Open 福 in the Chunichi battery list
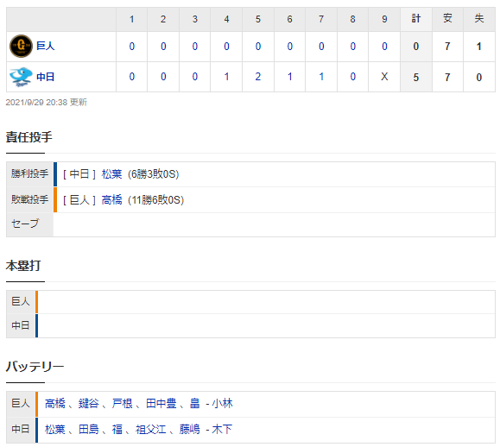This screenshot has width=500, height=447. (x=117, y=430)
